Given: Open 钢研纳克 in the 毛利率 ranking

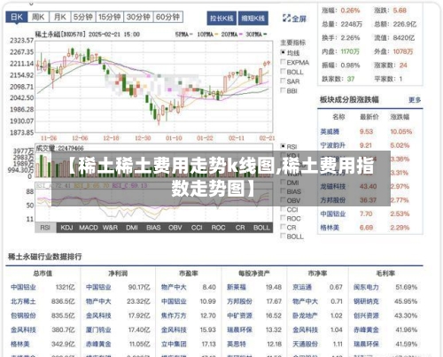Looking at the screenshot, I should click(366, 301).
